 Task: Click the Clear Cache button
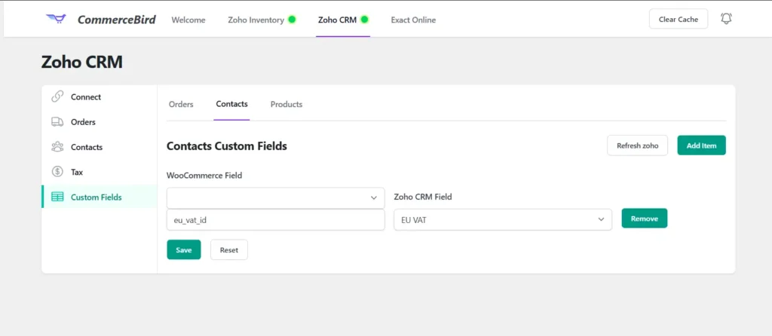coord(678,19)
